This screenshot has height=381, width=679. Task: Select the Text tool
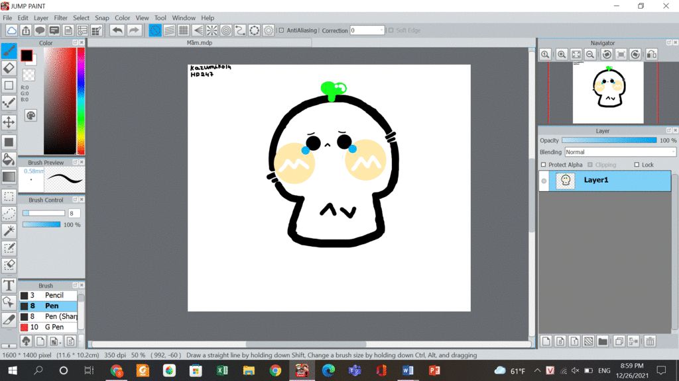(x=9, y=286)
